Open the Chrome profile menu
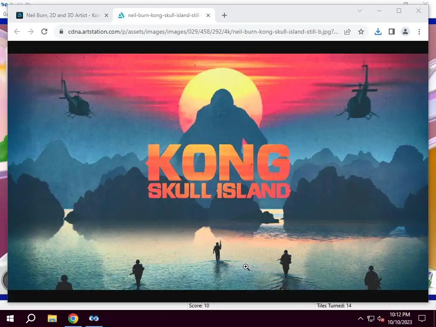 pos(405,32)
